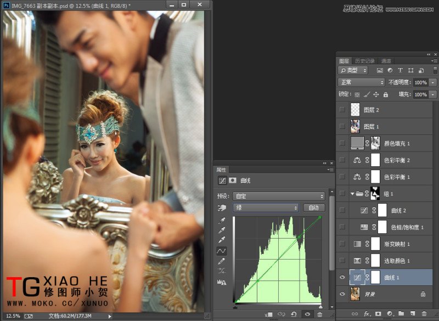439x321 pixels.
Task: Select the point edit curve tool in Properties
Action: click(x=222, y=251)
